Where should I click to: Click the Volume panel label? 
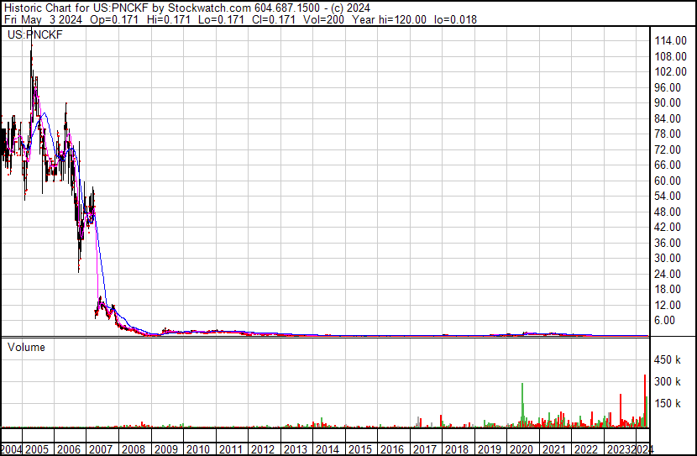click(26, 347)
